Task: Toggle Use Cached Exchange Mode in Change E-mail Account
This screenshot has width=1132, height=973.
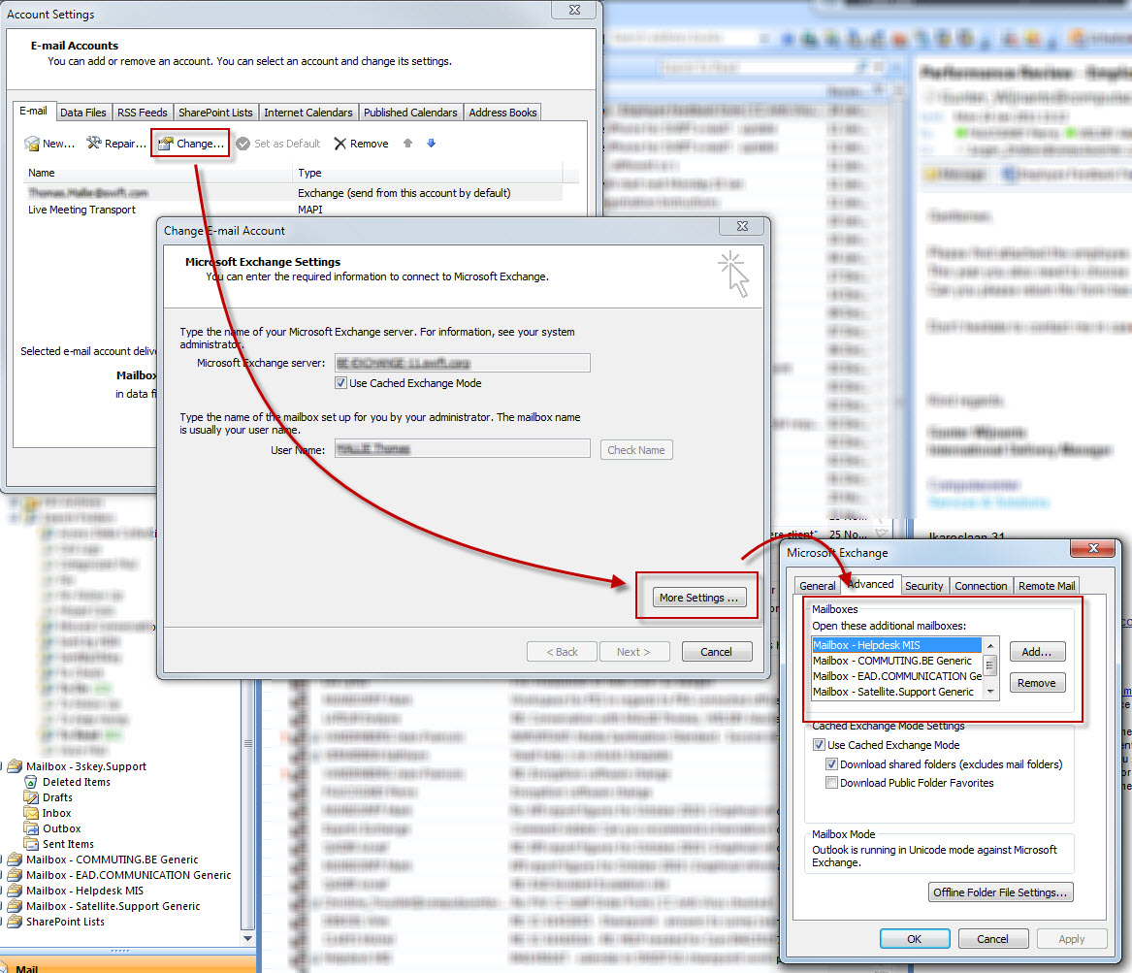Action: (x=340, y=383)
